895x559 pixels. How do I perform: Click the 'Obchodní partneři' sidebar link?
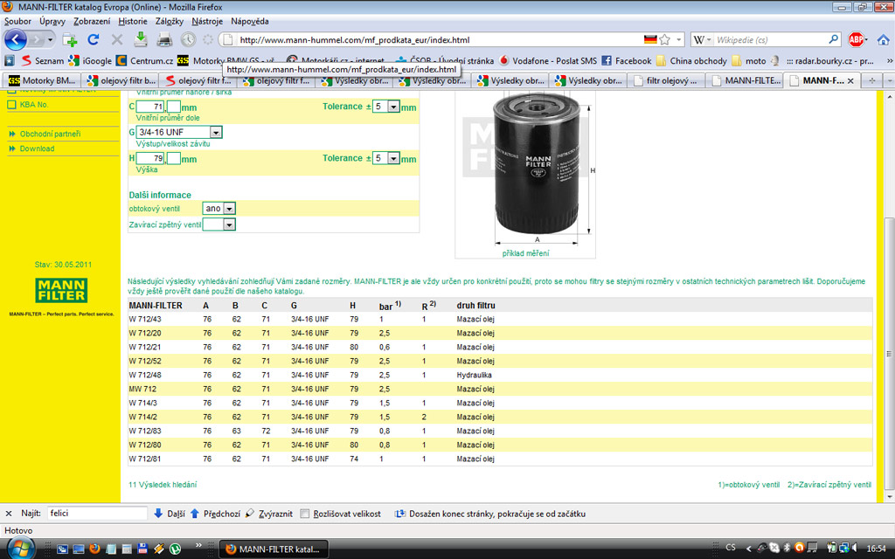(x=50, y=134)
